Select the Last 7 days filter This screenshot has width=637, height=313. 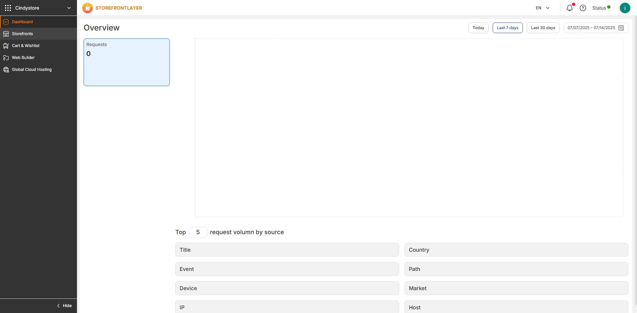tap(507, 28)
